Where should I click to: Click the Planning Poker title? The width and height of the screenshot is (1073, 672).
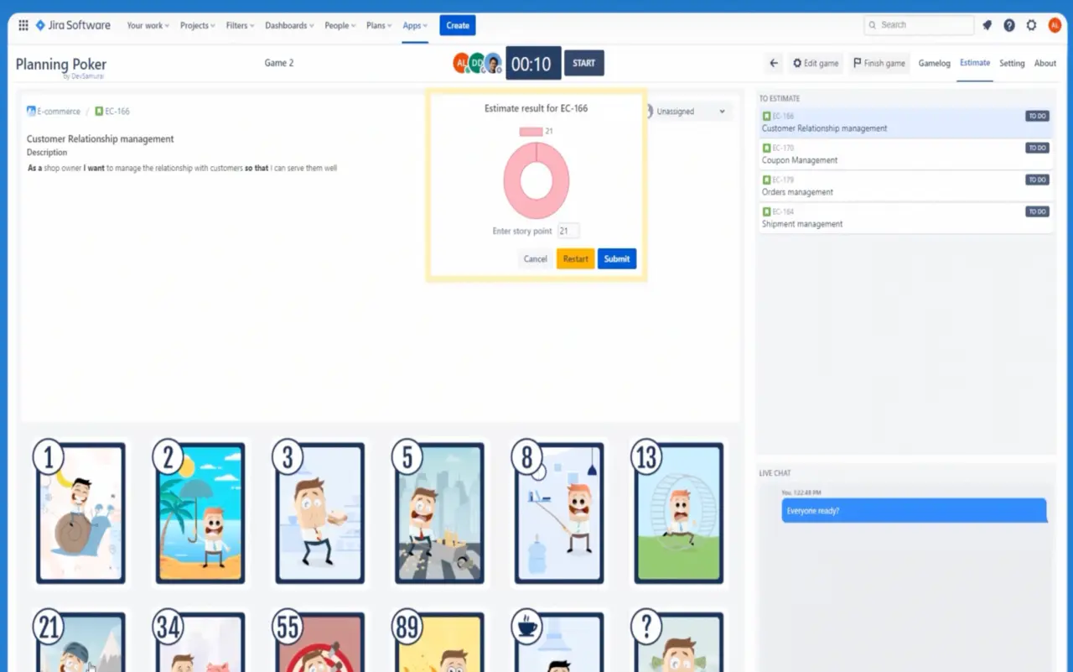point(61,65)
